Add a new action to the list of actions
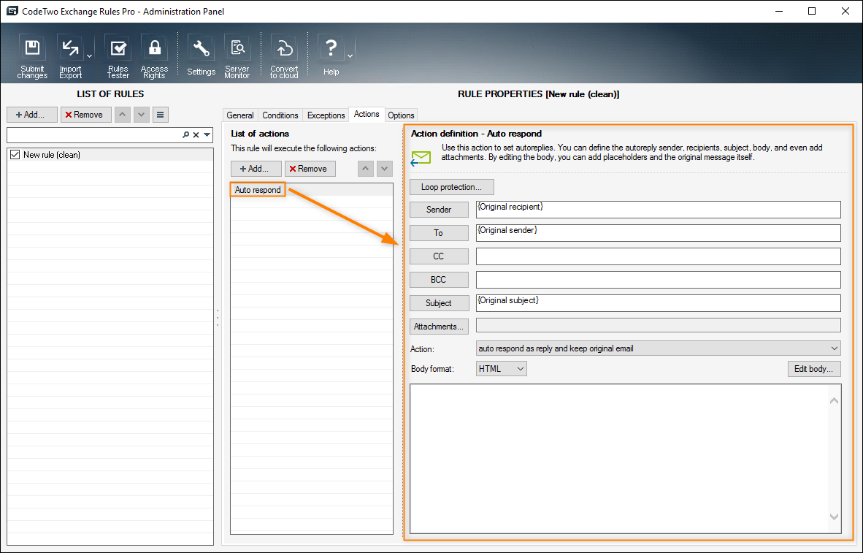This screenshot has width=863, height=553. click(x=256, y=169)
